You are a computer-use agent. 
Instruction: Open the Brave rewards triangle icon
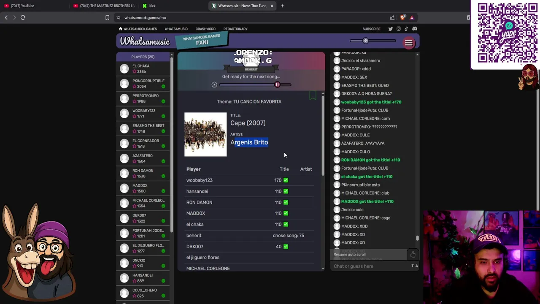click(412, 17)
